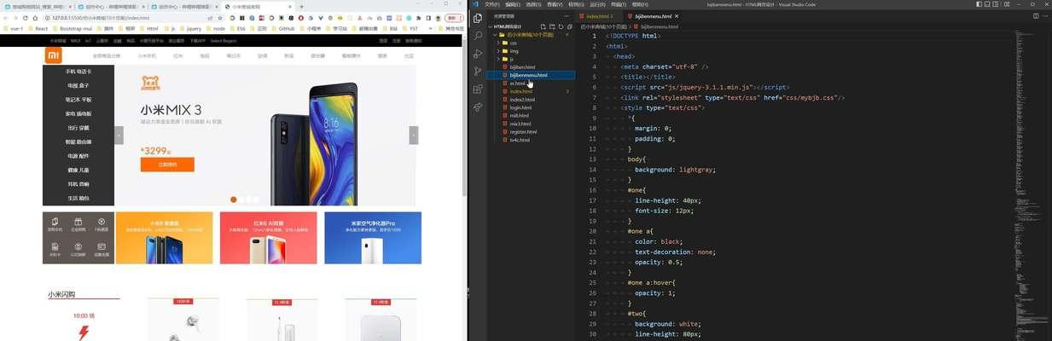Viewport: 1052px width, 341px height.
Task: Switch to the index.html editor tab
Action: pyautogui.click(x=599, y=16)
